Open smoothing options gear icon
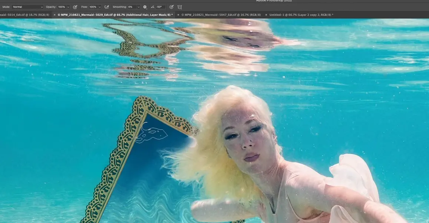This screenshot has width=429, height=223. [x=145, y=7]
